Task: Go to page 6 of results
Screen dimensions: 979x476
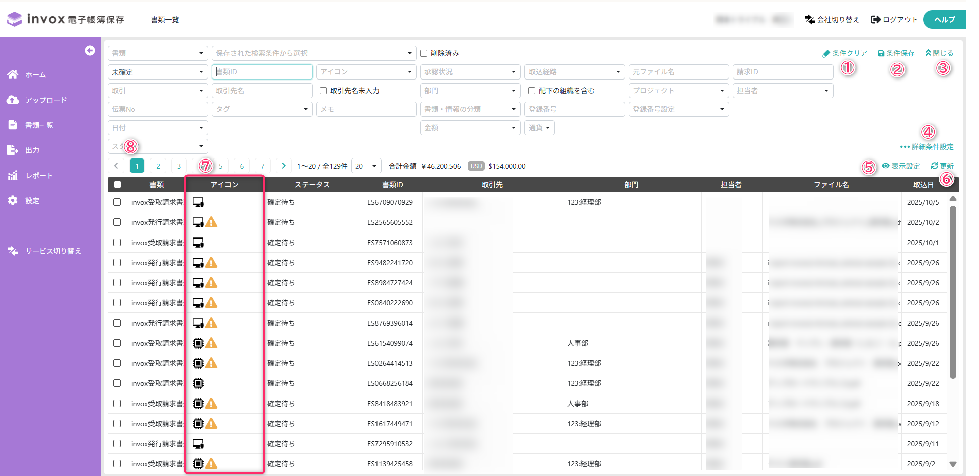Action: point(242,166)
